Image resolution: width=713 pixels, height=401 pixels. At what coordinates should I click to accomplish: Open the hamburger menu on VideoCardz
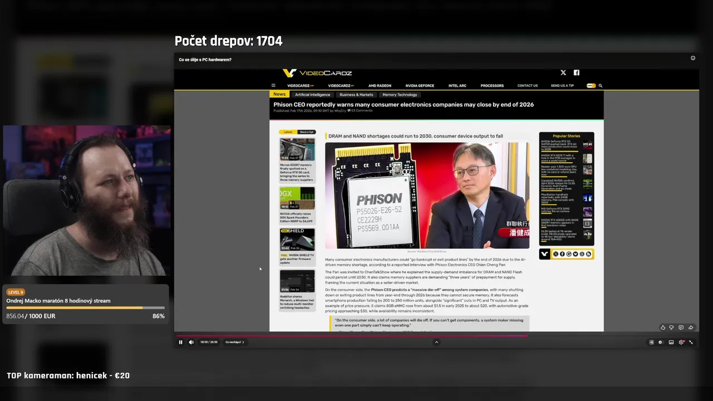tap(273, 86)
